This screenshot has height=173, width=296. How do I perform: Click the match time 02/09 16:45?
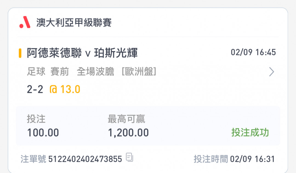[253, 52]
